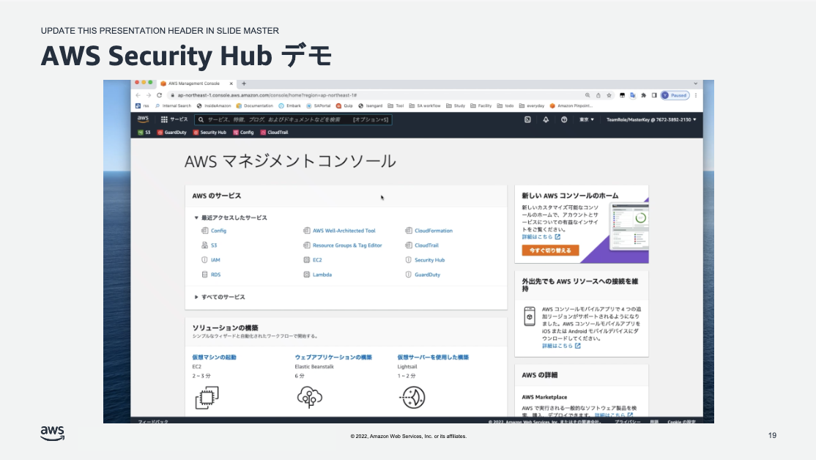Open a new browser tab
Image resolution: width=816 pixels, height=460 pixels.
[243, 84]
